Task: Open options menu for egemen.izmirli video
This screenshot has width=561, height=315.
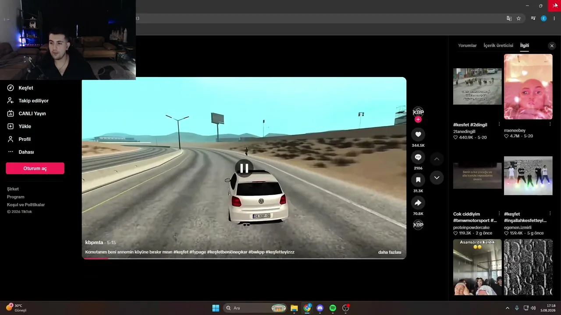Action: (x=550, y=214)
